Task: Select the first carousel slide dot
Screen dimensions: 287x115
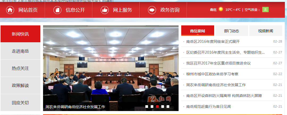Action: [x=147, y=107]
